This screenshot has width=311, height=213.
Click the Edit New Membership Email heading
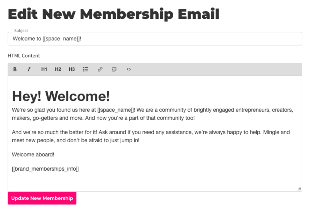pyautogui.click(x=114, y=14)
